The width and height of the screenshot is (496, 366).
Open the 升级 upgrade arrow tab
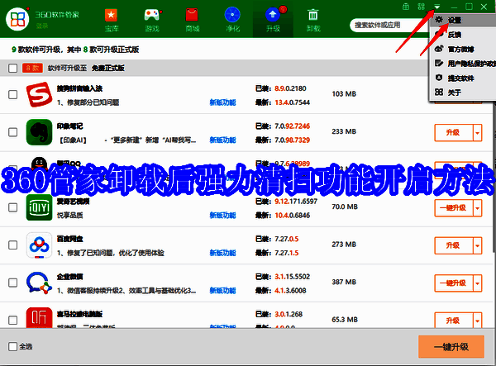tap(273, 20)
